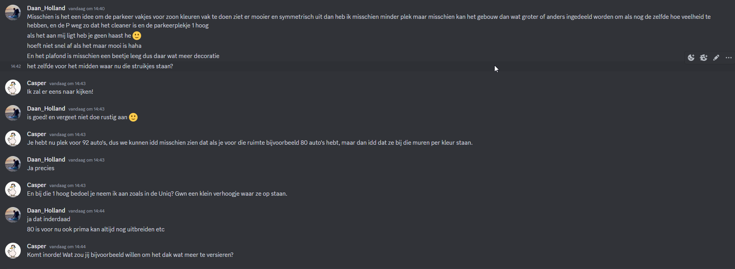Open Daan_Holland's avatar beside "is goed! en vergeet niet"
Viewport: 735px width, 269px height.
tap(13, 113)
